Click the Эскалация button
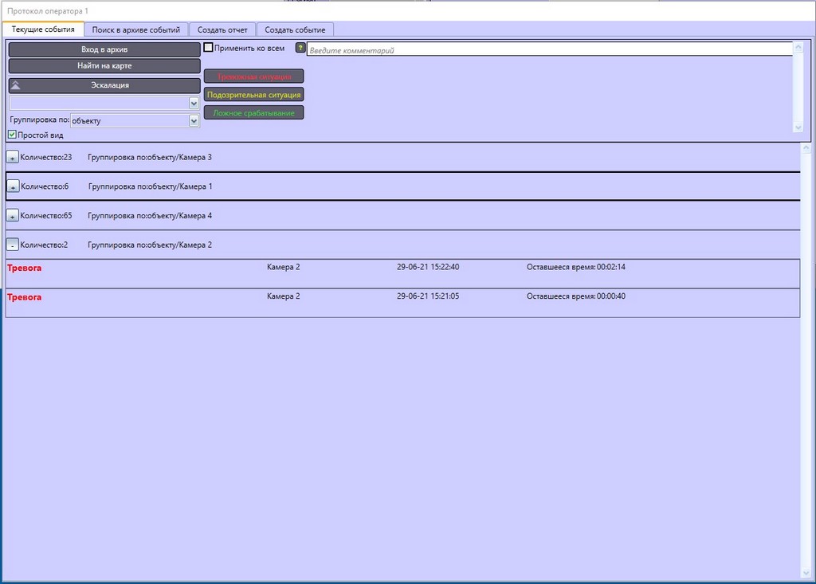 [x=104, y=85]
